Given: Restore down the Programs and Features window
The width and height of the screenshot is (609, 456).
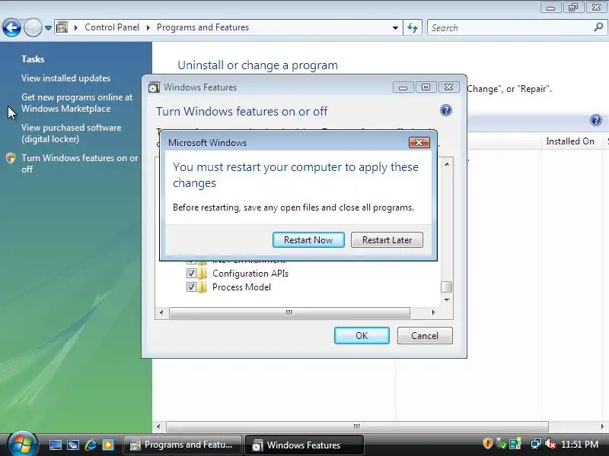Looking at the screenshot, I should 573,8.
